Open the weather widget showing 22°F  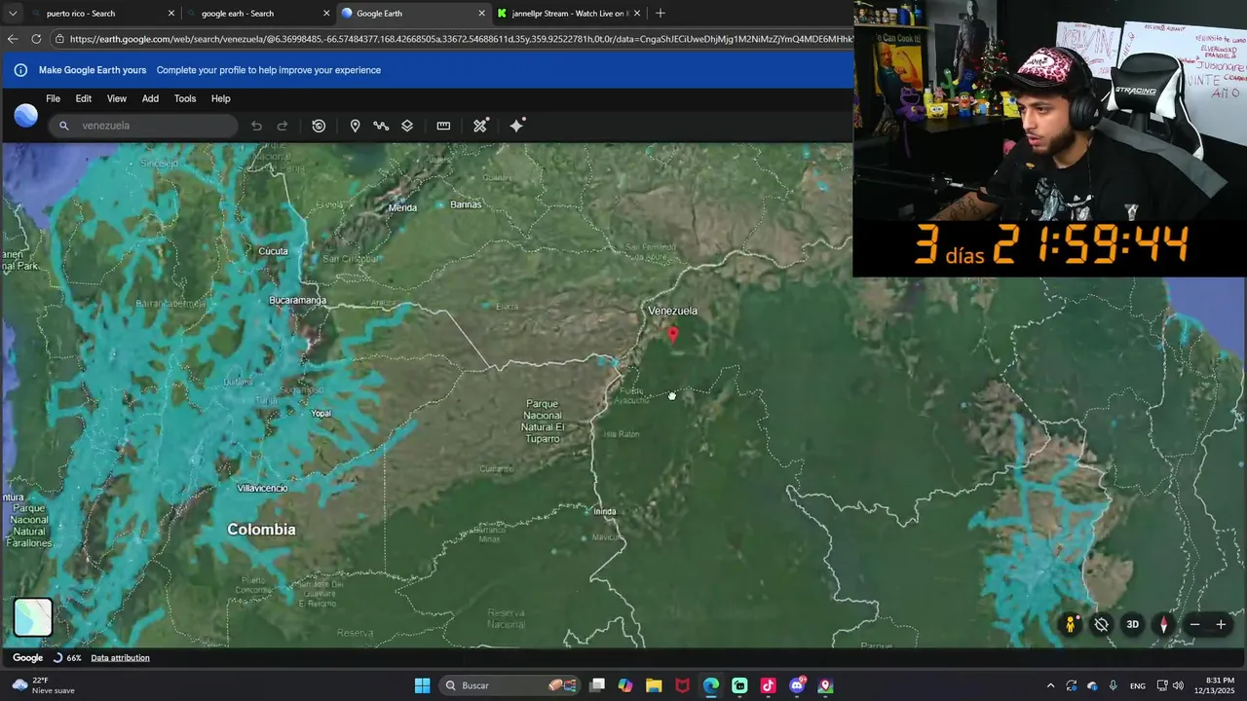tap(42, 685)
